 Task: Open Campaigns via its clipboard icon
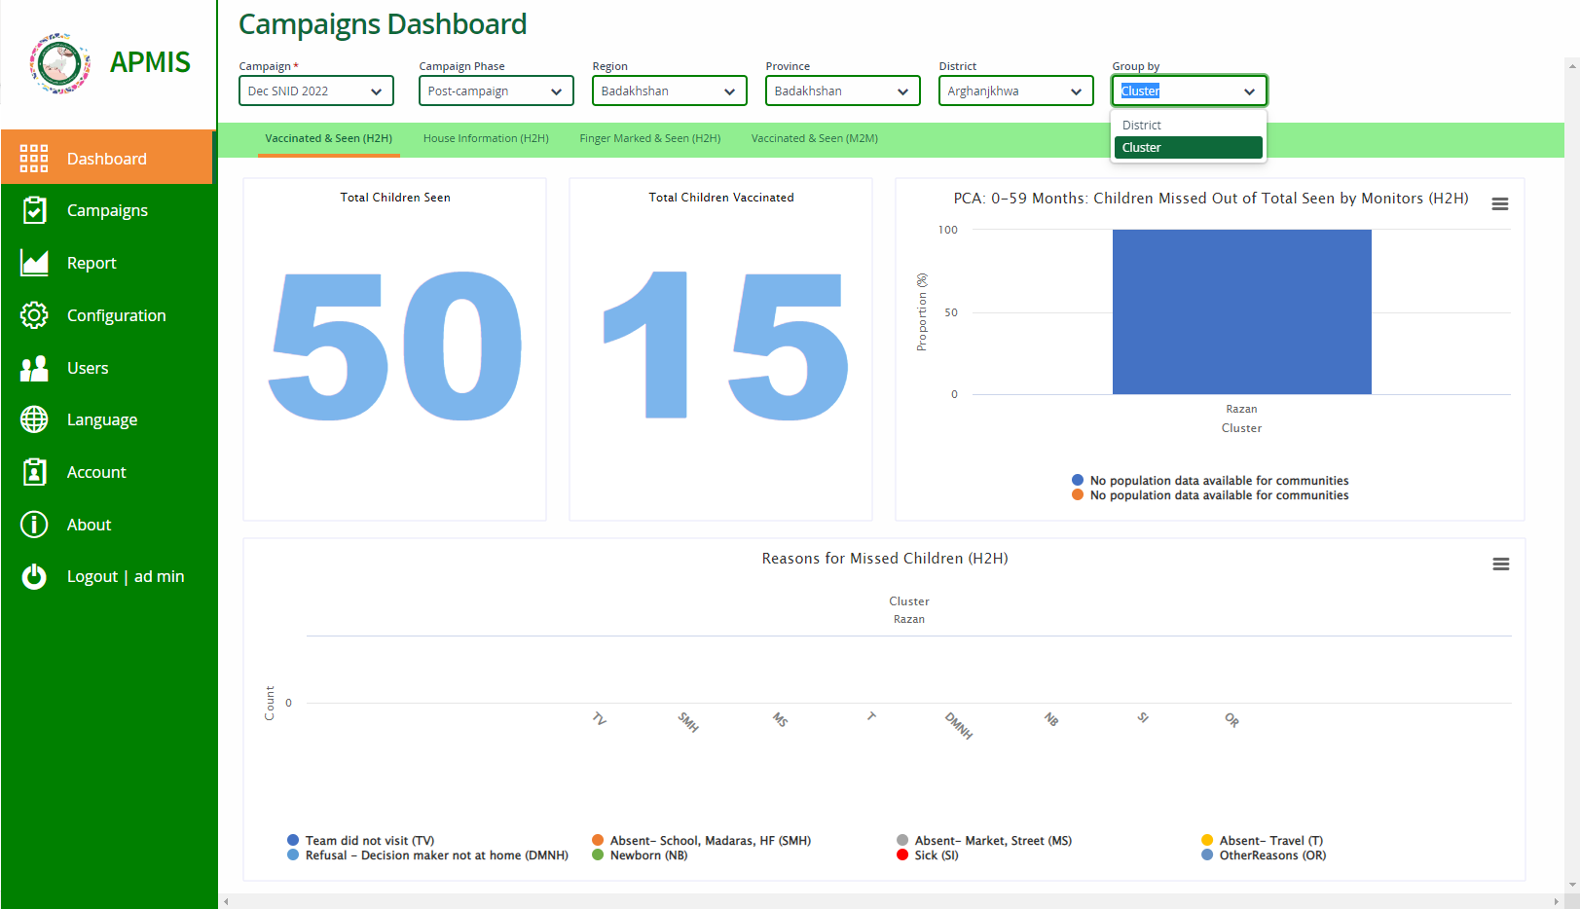coord(33,209)
